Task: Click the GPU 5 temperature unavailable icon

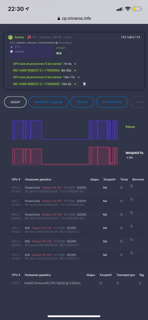Action: coord(121,255)
